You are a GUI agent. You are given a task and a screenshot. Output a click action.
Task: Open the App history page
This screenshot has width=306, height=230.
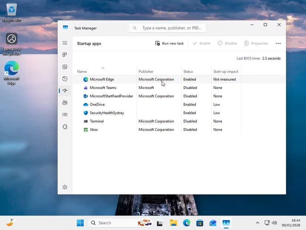click(x=65, y=78)
